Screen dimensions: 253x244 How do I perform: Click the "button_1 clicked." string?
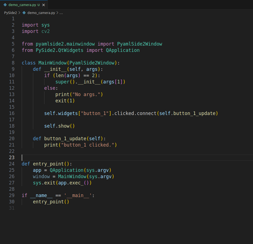(x=88, y=145)
